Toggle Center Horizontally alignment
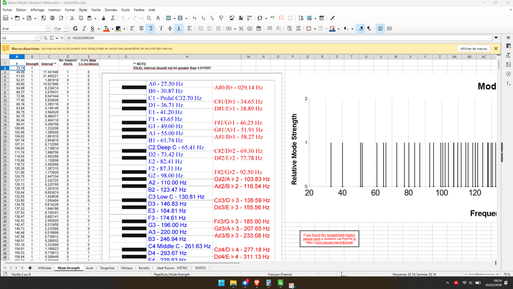The image size is (513, 289). [x=141, y=28]
